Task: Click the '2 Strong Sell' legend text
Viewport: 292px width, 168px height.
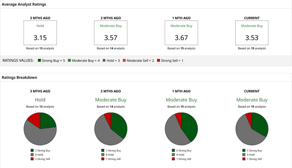Action: tap(43, 159)
